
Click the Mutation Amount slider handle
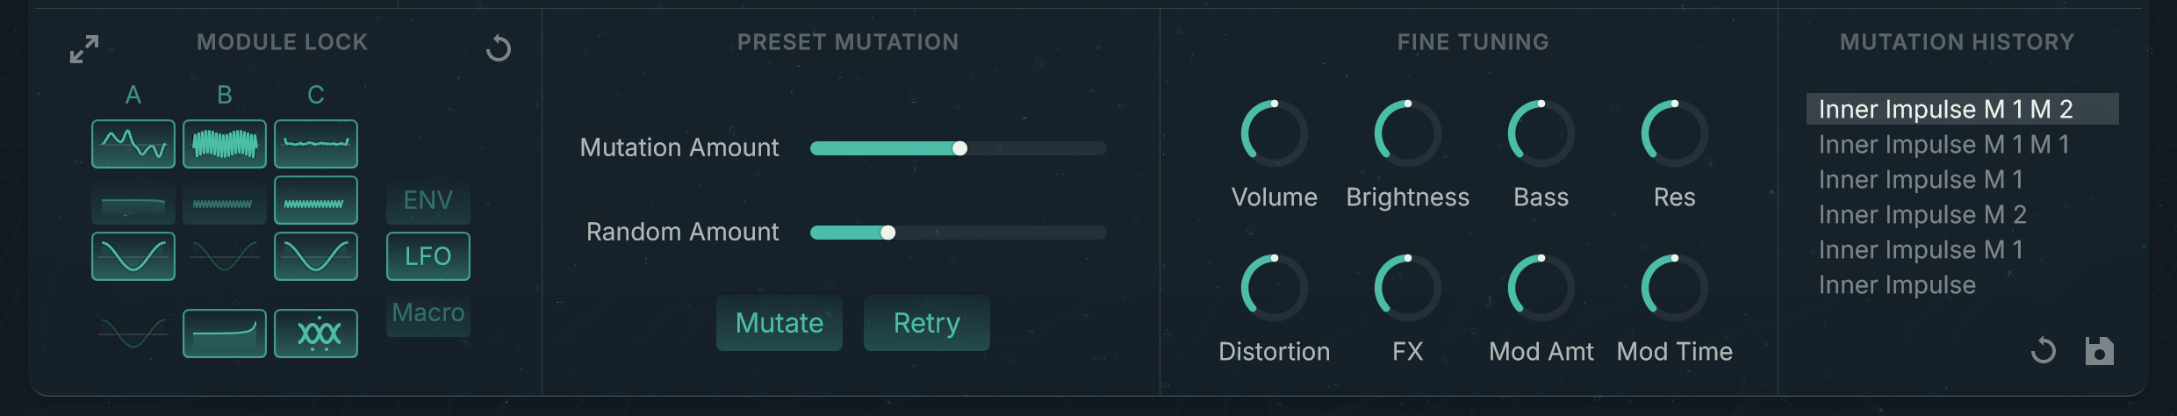click(x=960, y=148)
